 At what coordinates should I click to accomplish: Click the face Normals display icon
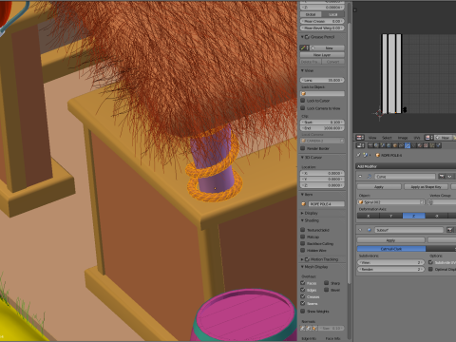(x=314, y=328)
